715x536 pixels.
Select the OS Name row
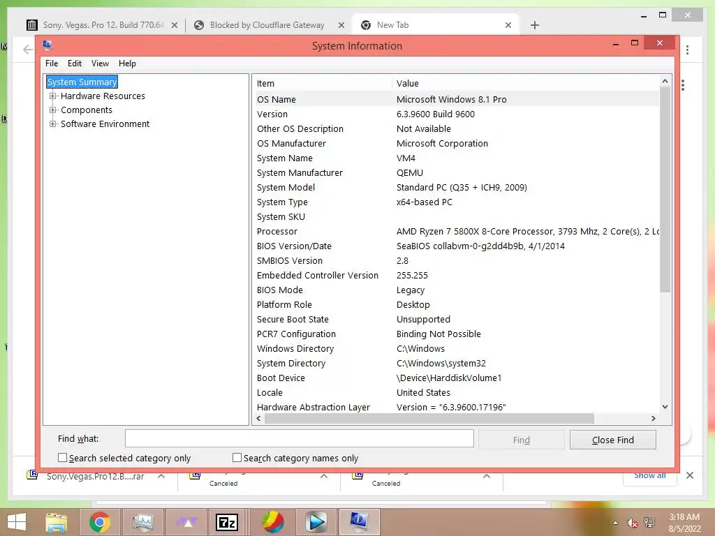click(456, 99)
